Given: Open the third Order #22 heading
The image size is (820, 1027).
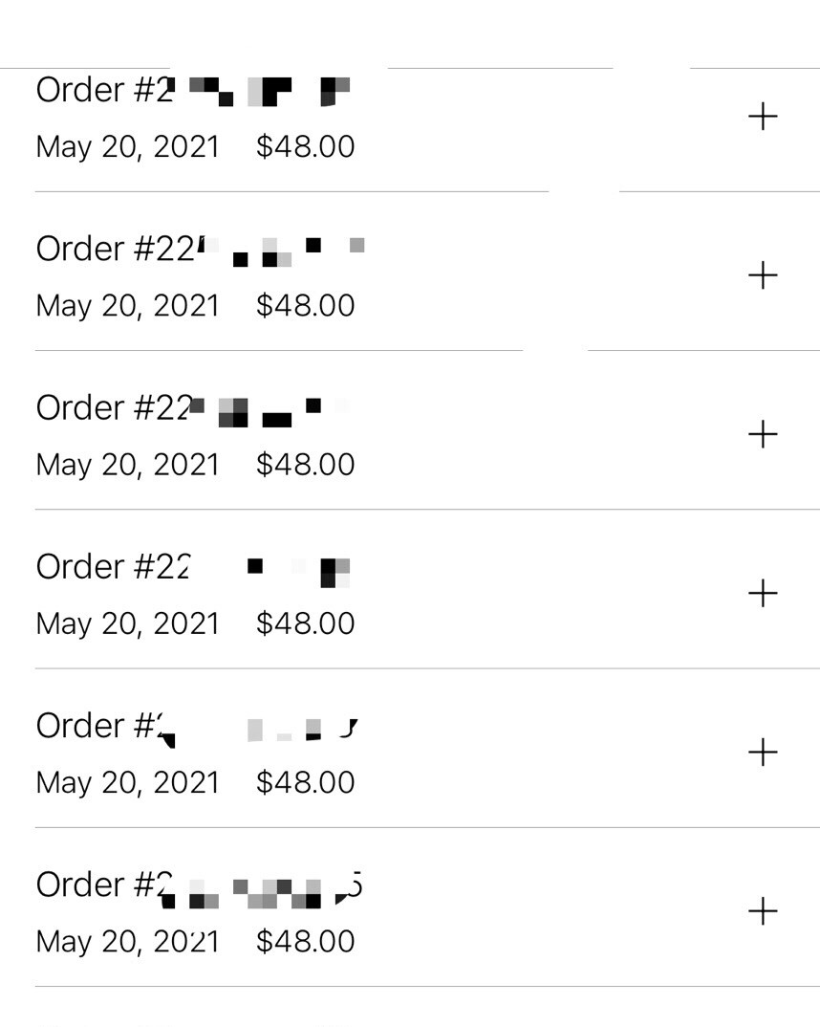Looking at the screenshot, I should coord(193,408).
